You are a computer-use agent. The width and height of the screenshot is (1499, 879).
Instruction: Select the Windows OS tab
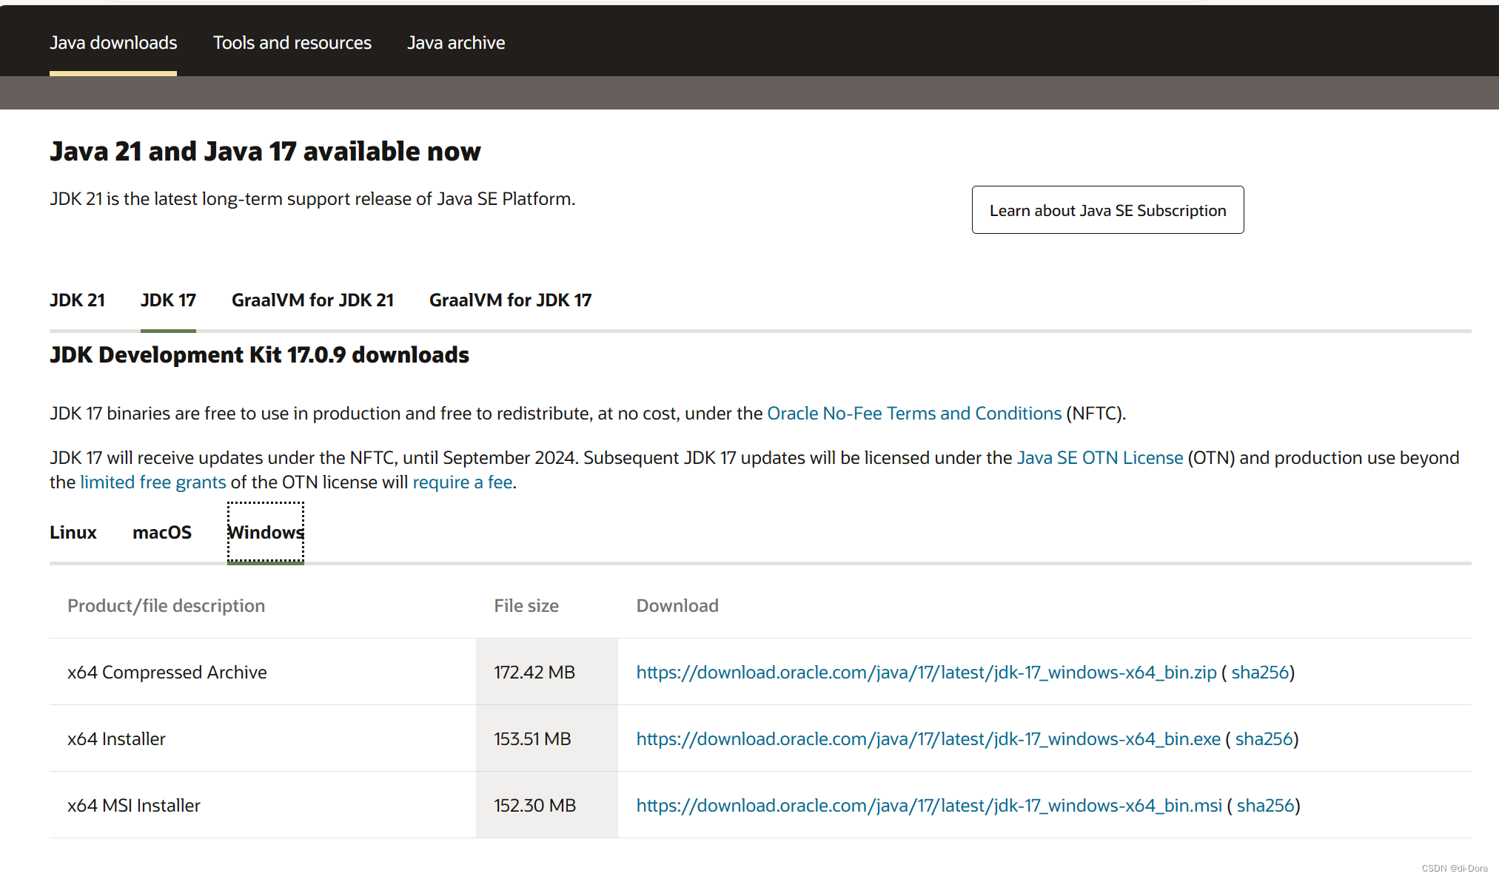(x=266, y=533)
